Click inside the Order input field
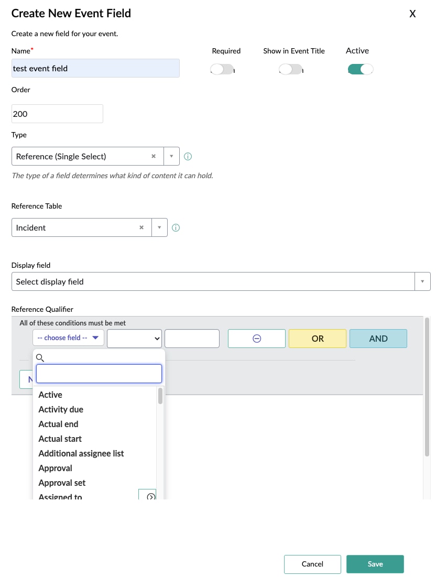The width and height of the screenshot is (436, 577). coord(57,113)
